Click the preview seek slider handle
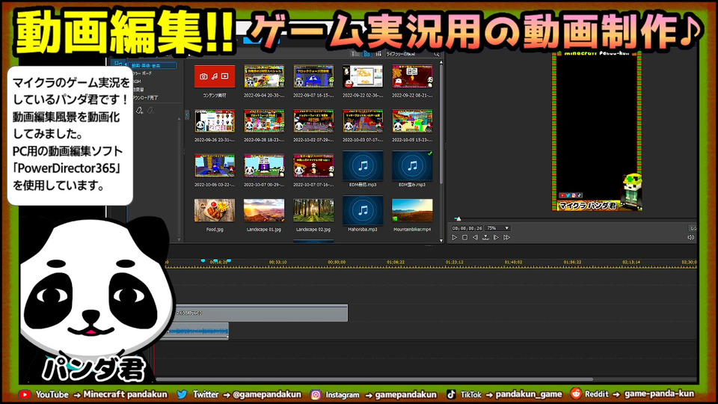This screenshot has height=404, width=718. [x=458, y=218]
